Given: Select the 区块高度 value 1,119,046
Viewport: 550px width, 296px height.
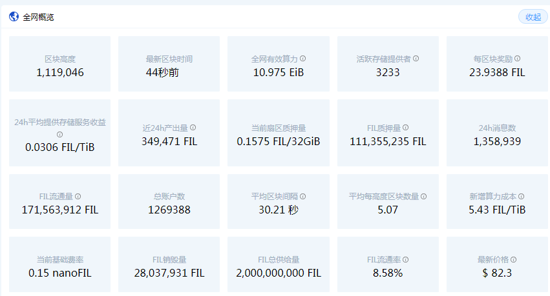Looking at the screenshot, I should [60, 72].
